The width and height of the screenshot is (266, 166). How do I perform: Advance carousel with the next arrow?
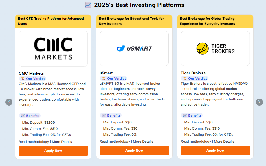(259, 102)
